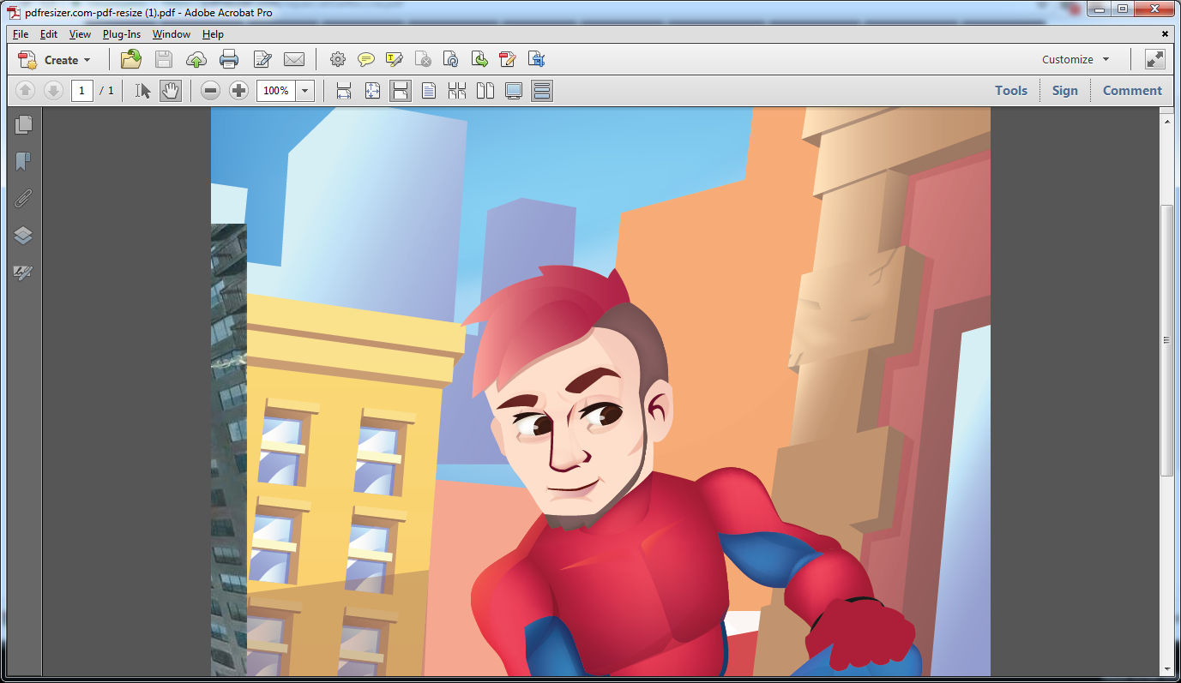
Task: Print the document using the printer icon
Action: point(229,59)
